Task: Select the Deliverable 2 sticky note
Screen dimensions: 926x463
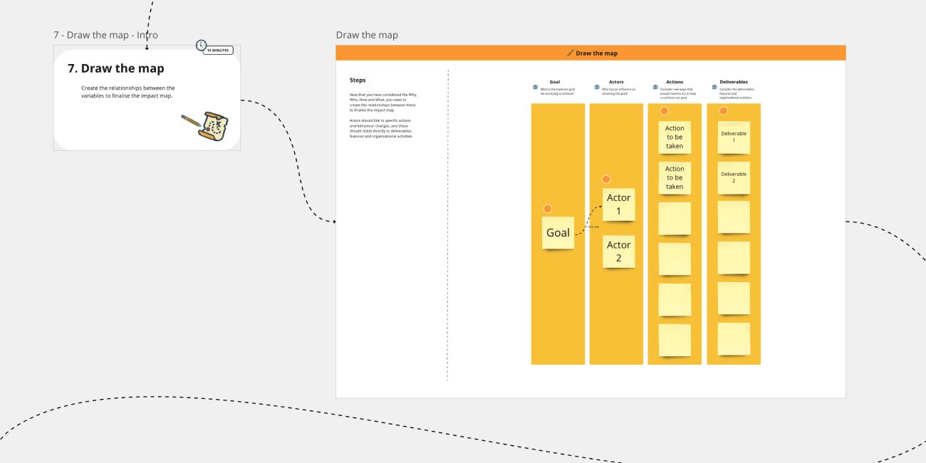Action: pyautogui.click(x=734, y=177)
